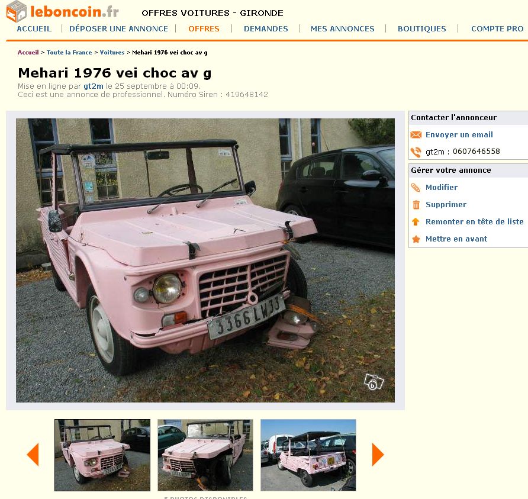
Task: Open the Voitures breadcrumb link
Action: [112, 53]
